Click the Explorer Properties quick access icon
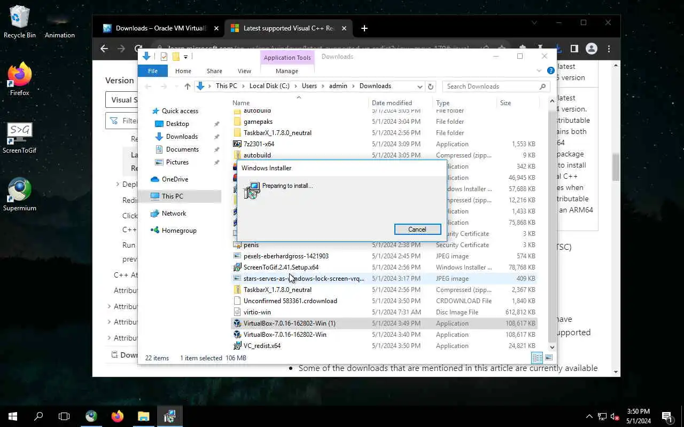The height and width of the screenshot is (427, 684). pyautogui.click(x=164, y=57)
